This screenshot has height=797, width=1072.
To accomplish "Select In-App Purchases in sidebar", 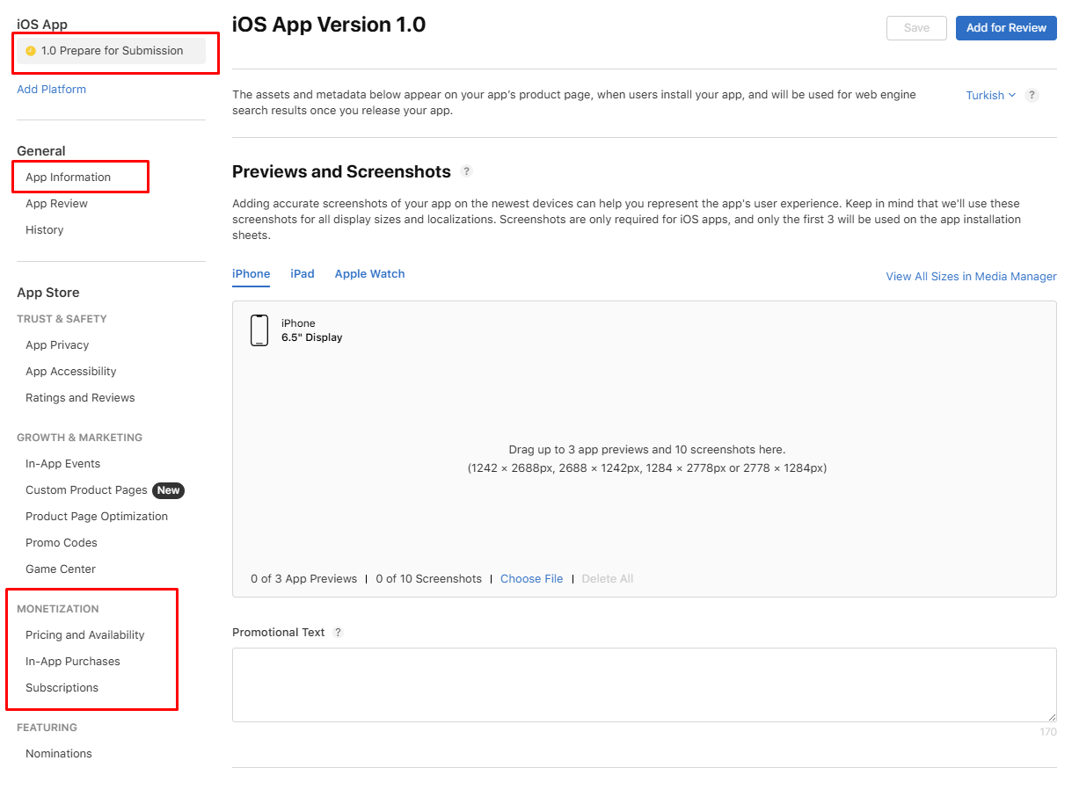I will click(73, 662).
